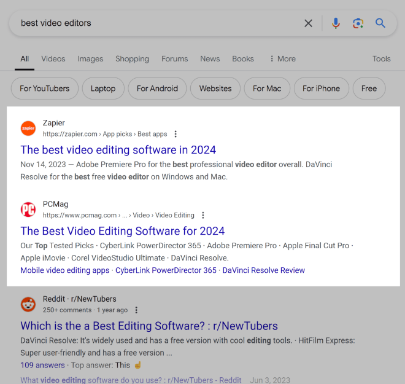Expand the More search categories menu
This screenshot has width=405, height=384.
click(x=282, y=59)
